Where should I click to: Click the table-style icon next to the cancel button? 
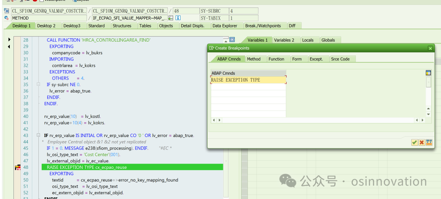coord(429,142)
